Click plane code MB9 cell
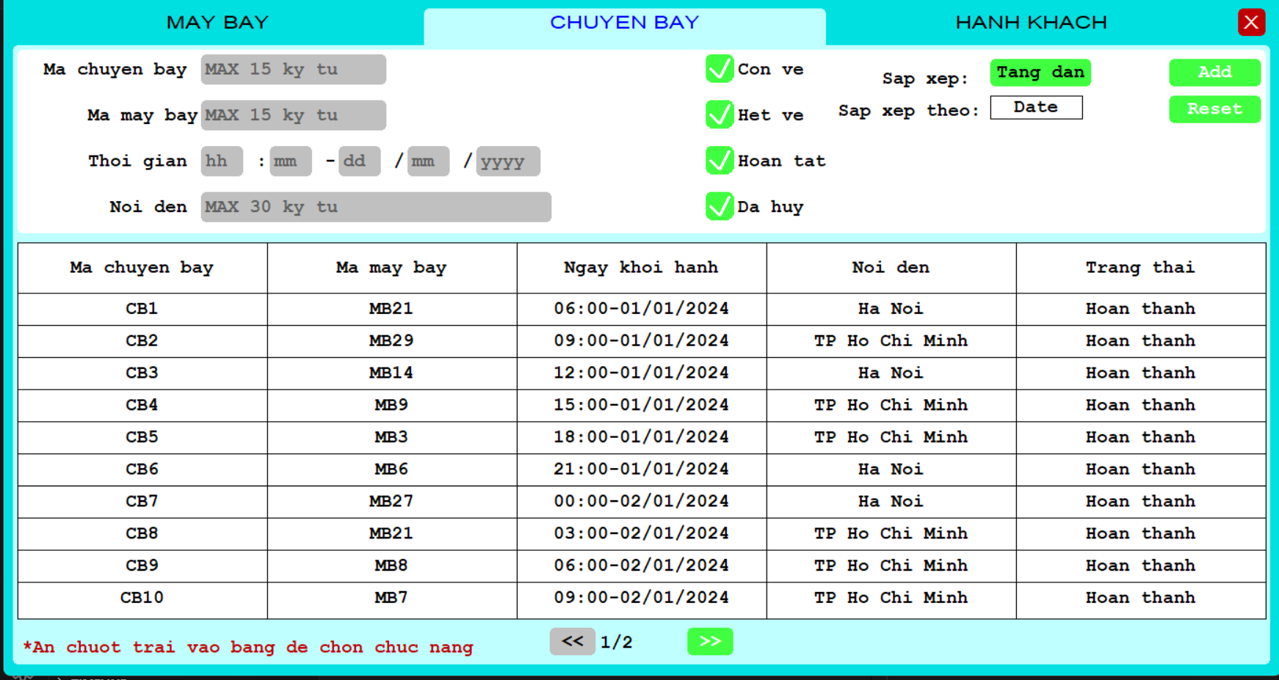 click(391, 406)
